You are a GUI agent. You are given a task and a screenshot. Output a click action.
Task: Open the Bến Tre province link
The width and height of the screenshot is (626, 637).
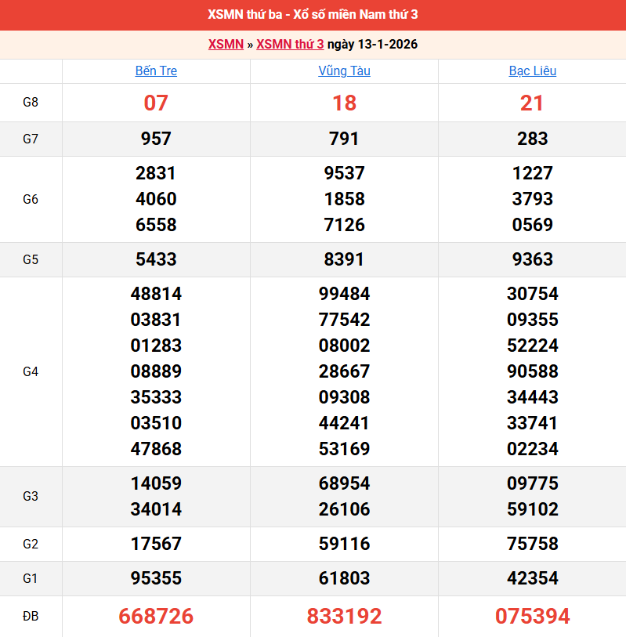156,71
